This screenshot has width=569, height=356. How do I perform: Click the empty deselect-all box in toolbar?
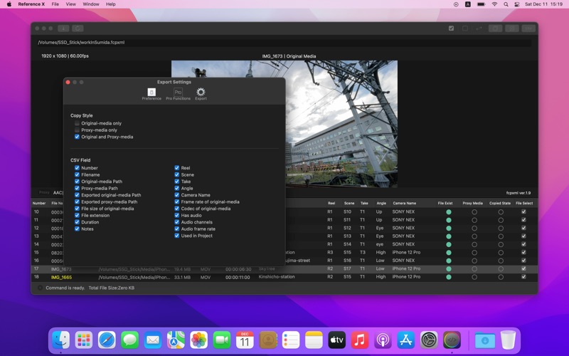pos(465,28)
